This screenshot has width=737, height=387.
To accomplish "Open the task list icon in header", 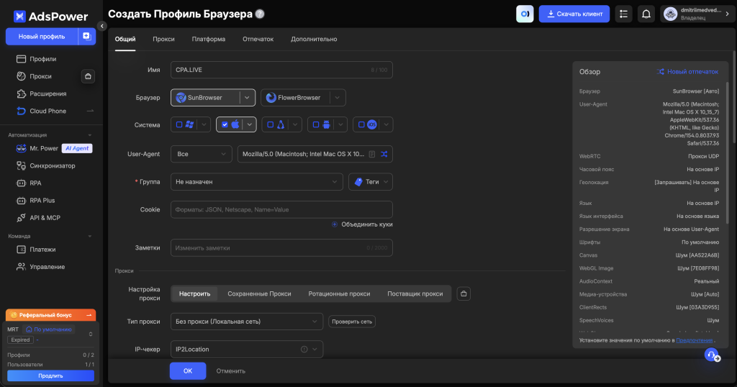I will (x=624, y=14).
